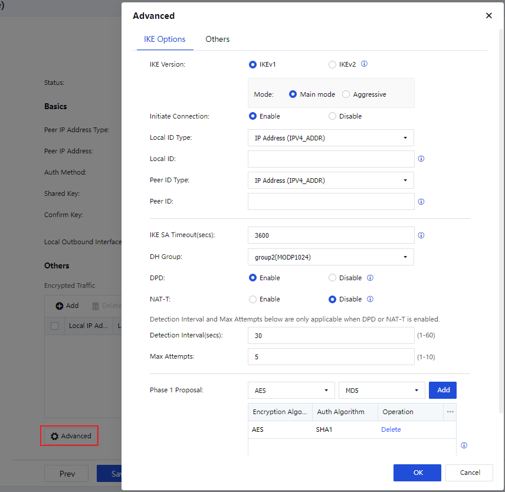Select the IKE Options tab
505x492 pixels.
[x=165, y=39]
